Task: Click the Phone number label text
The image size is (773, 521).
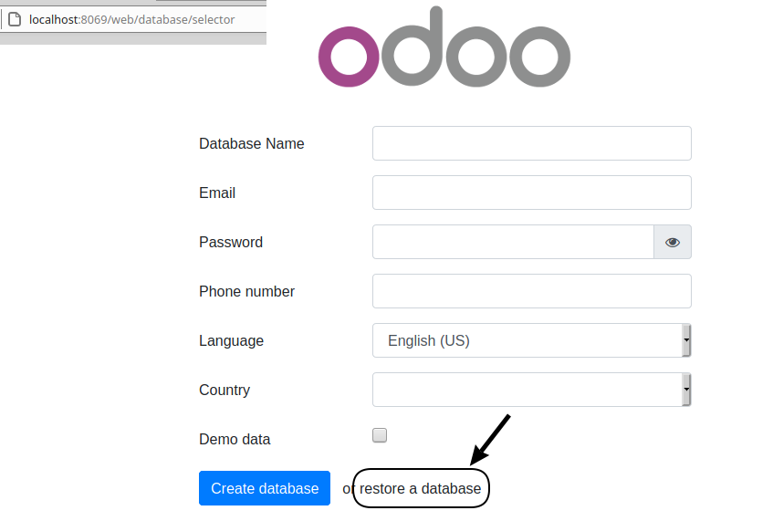Action: point(246,291)
